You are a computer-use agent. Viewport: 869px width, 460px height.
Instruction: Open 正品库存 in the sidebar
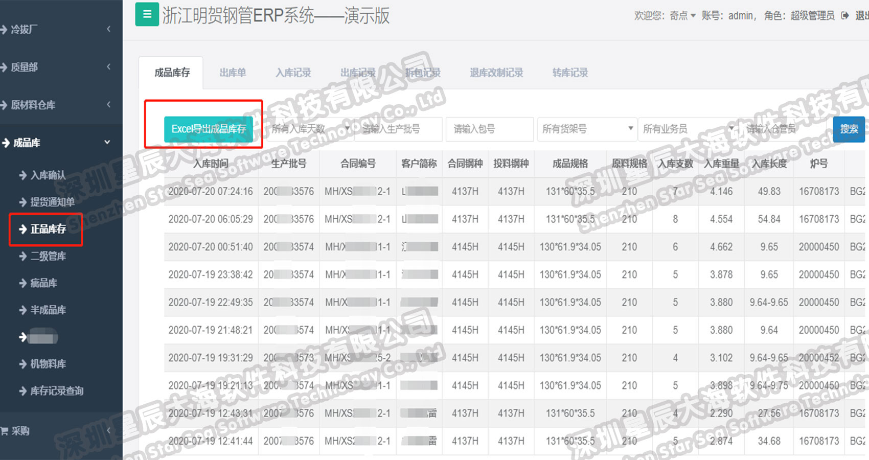coord(48,229)
